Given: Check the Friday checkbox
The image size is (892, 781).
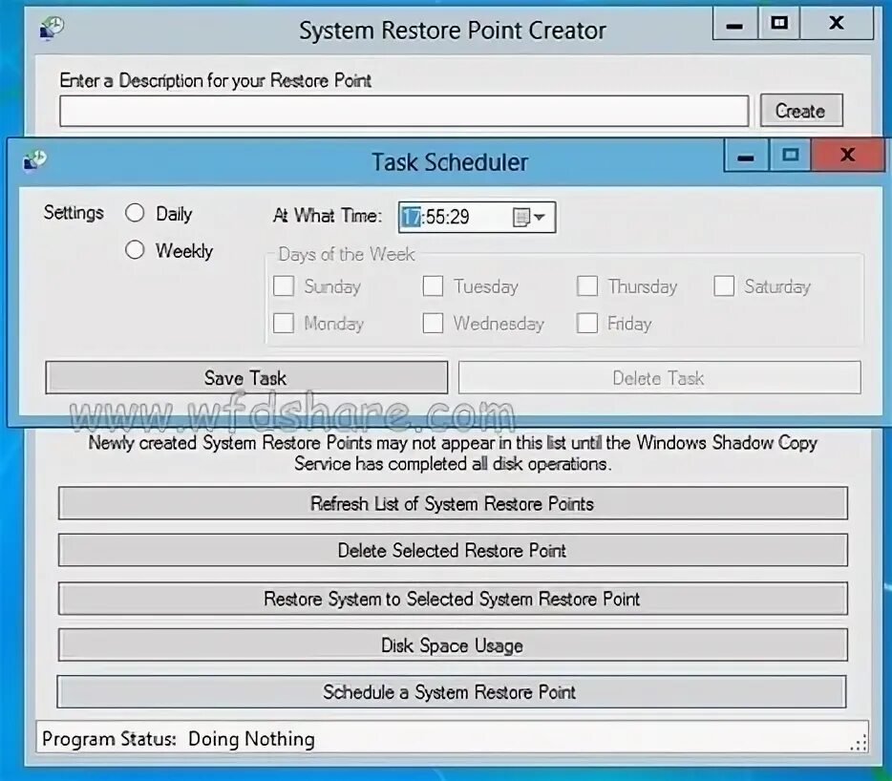Looking at the screenshot, I should coord(587,323).
